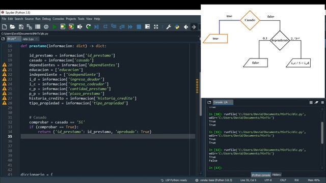Screen dimensions: 326x183
Task: Click UTF-8 encoding status
Action: tap(268, 180)
